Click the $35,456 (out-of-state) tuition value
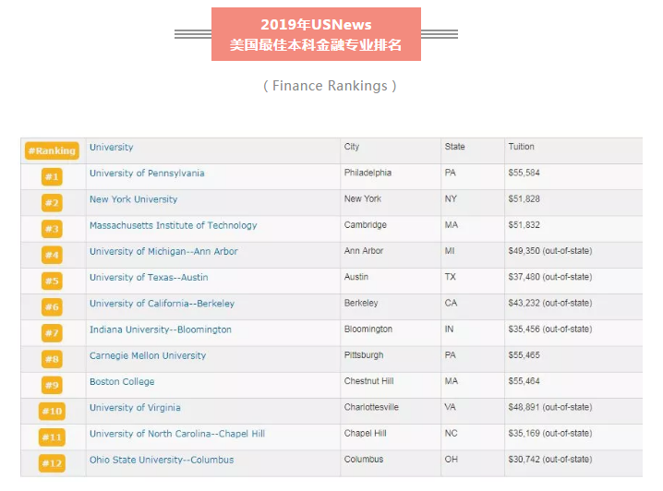663x491 pixels. (550, 329)
